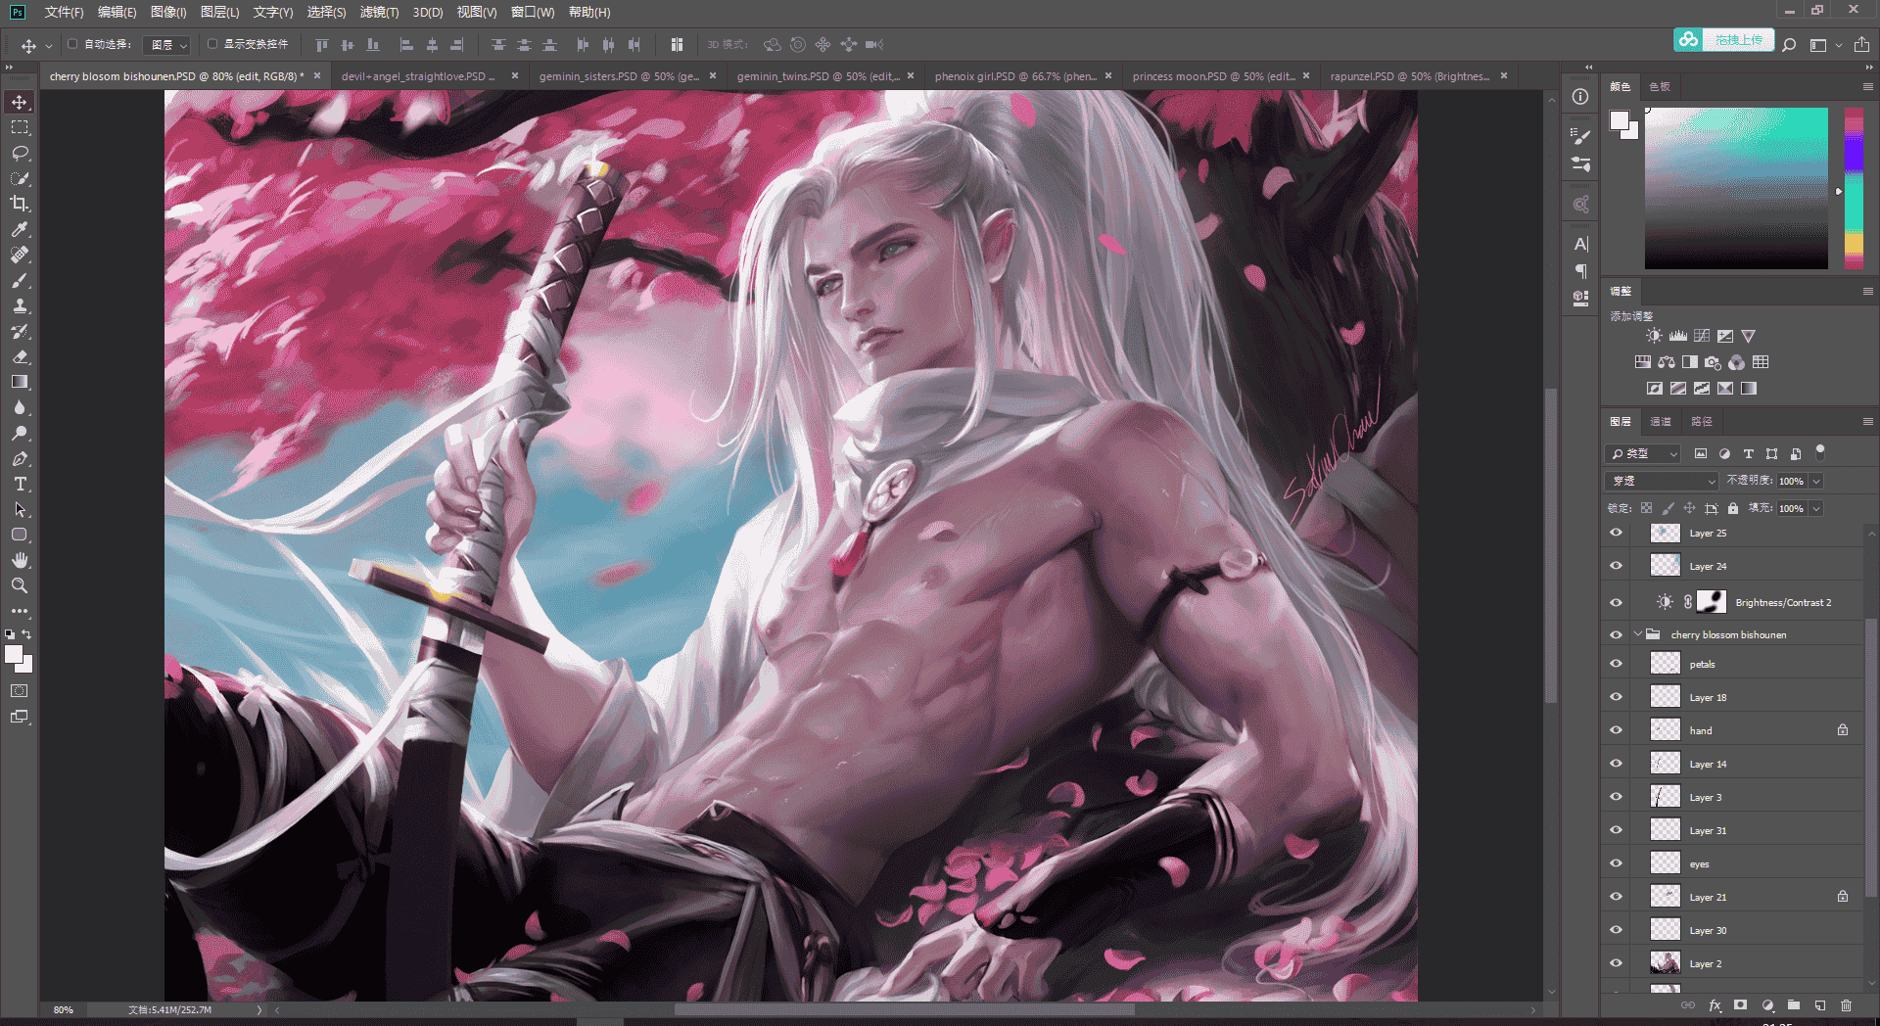Image resolution: width=1880 pixels, height=1026 pixels.
Task: Select the Clone Stamp tool
Action: [x=20, y=305]
